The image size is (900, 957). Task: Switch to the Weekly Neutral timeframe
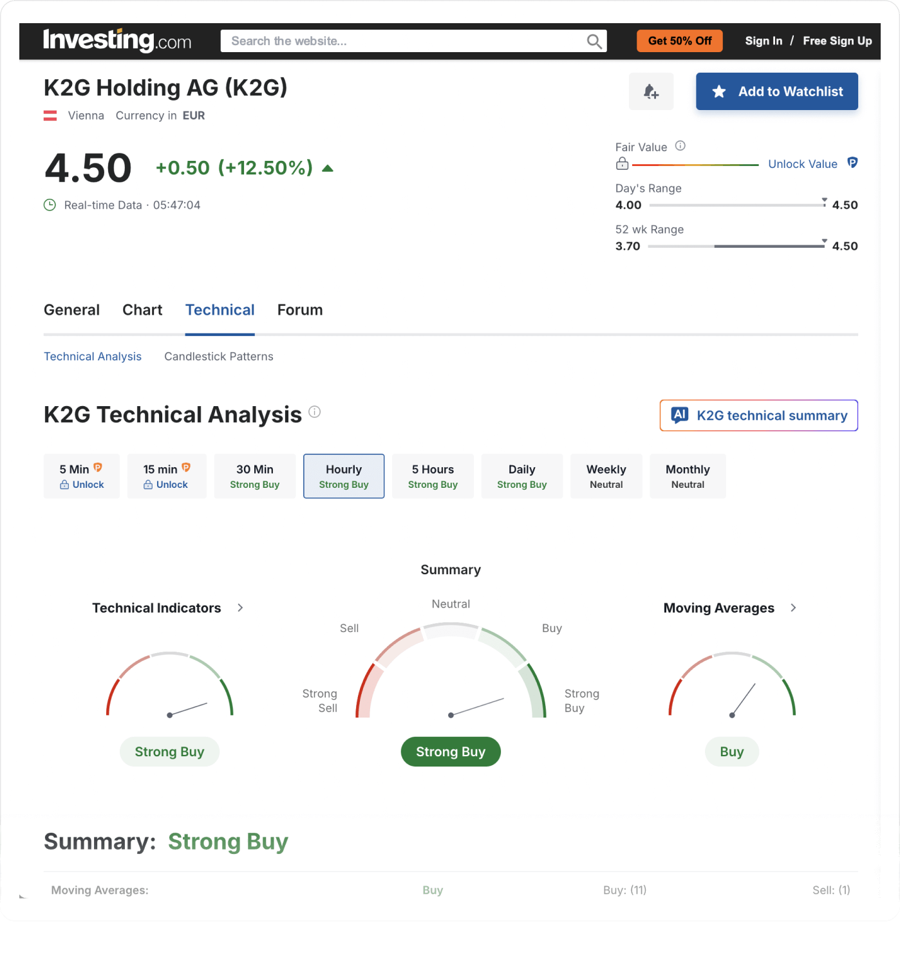(x=606, y=476)
